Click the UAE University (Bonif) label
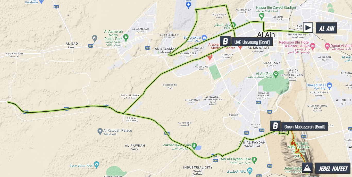 point(252,42)
